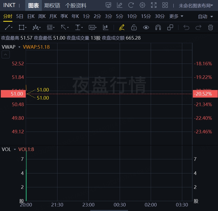Select the rectangle shape tool
Image resolution: width=218 pixels, height=211 pixels.
pos(22,27)
